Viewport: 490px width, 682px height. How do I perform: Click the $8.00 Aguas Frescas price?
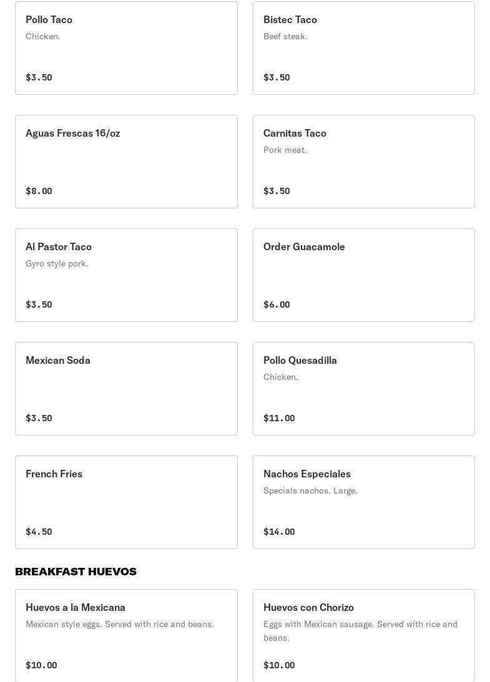point(39,191)
